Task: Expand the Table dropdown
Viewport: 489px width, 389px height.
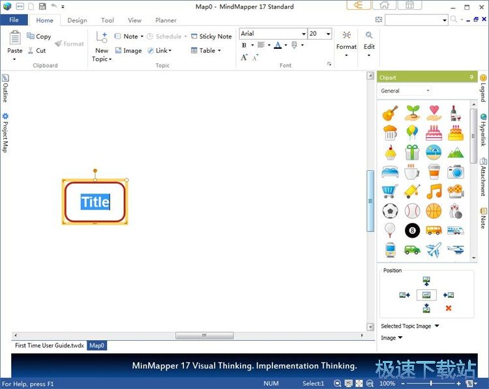Action: 219,50
